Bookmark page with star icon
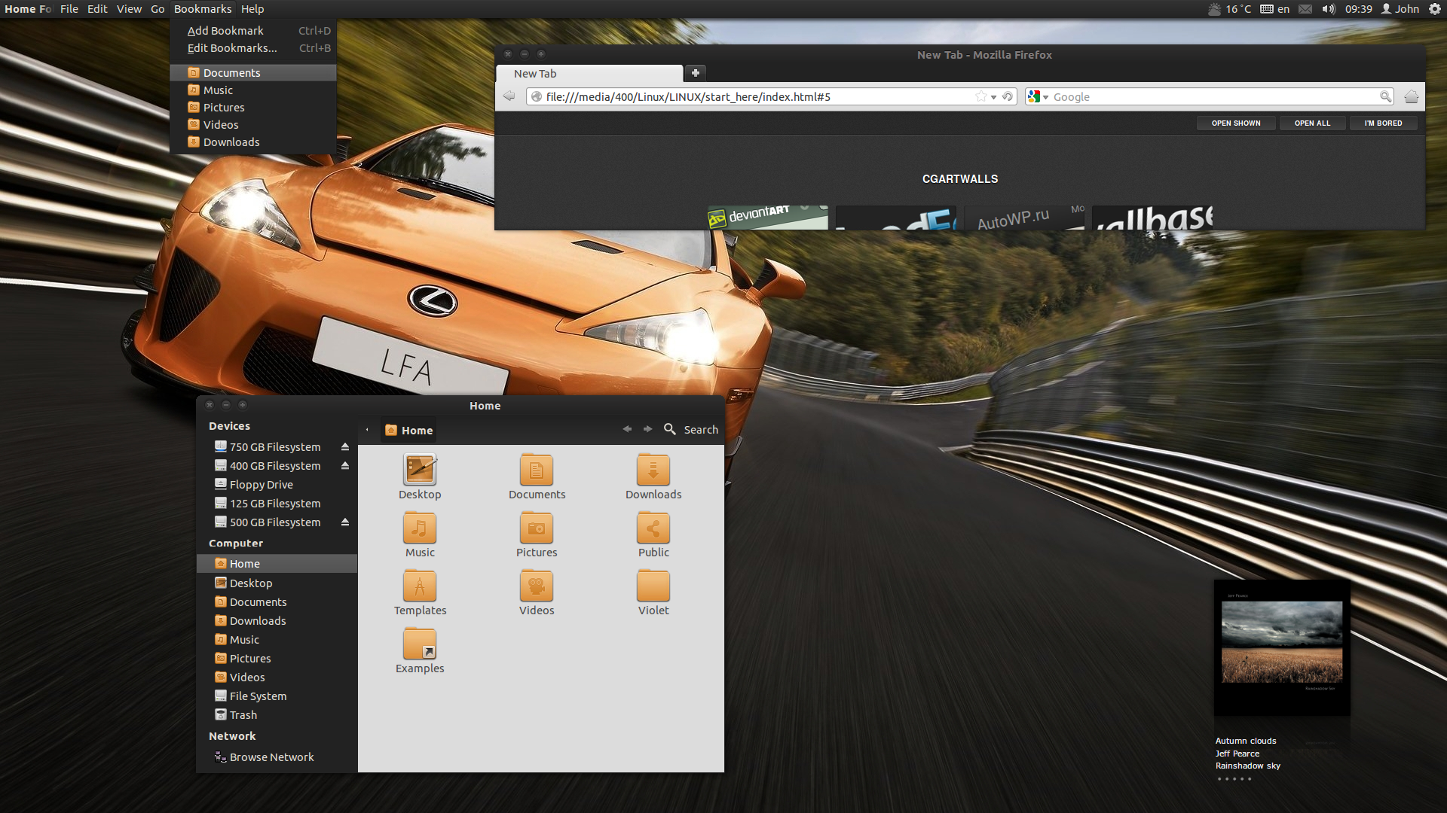Image resolution: width=1447 pixels, height=813 pixels. 980,96
